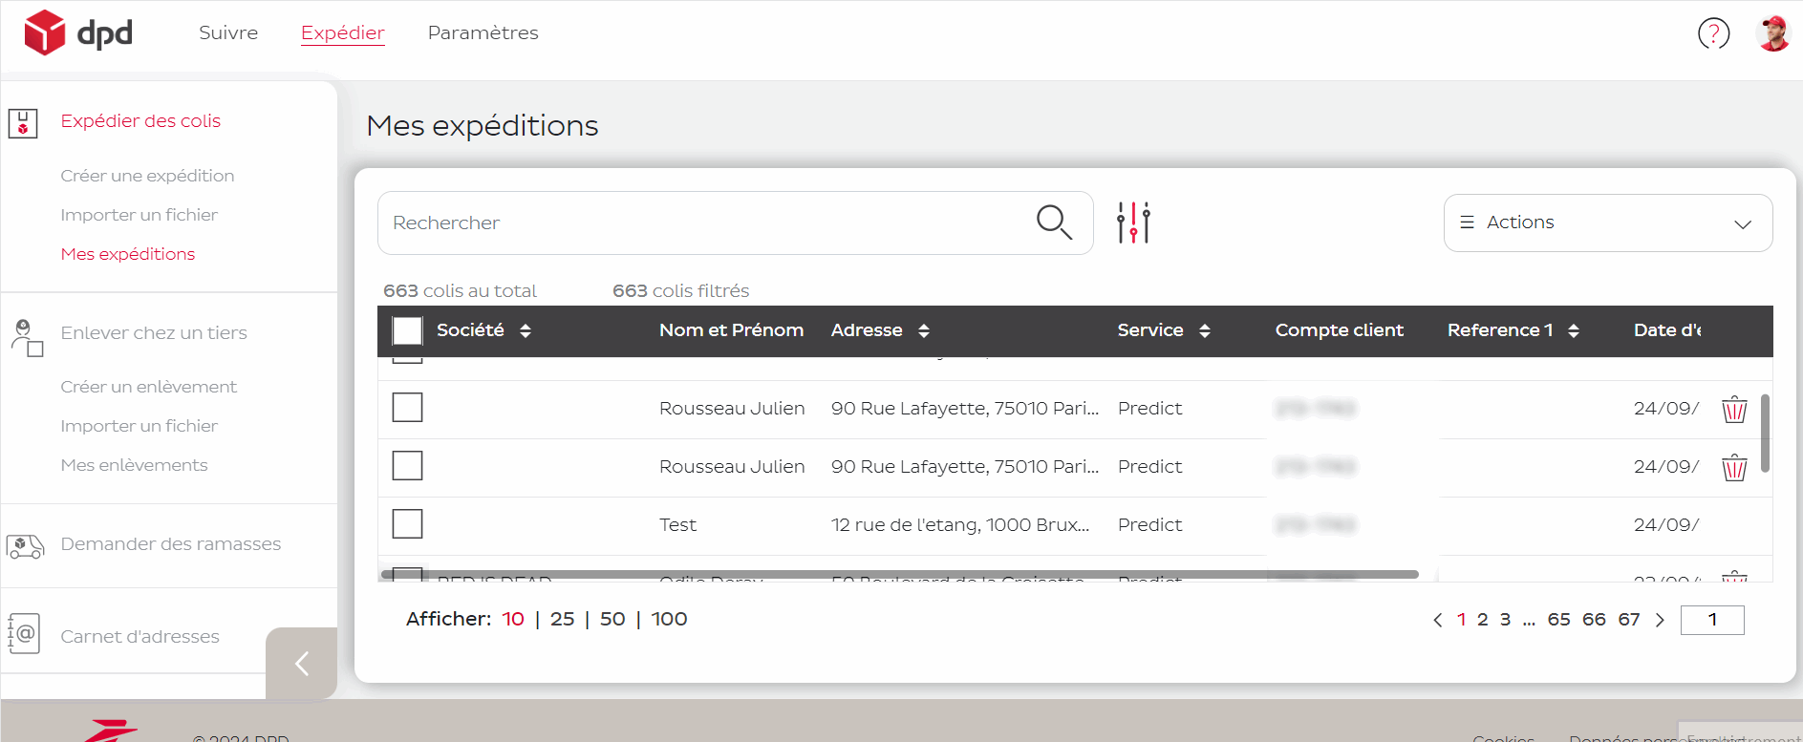Click the DPD logo

pyautogui.click(x=78, y=33)
